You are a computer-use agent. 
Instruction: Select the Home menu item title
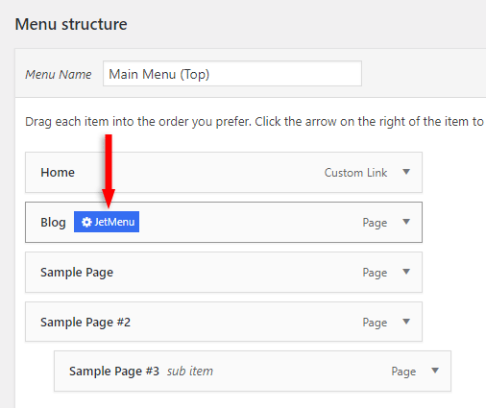pyautogui.click(x=58, y=173)
